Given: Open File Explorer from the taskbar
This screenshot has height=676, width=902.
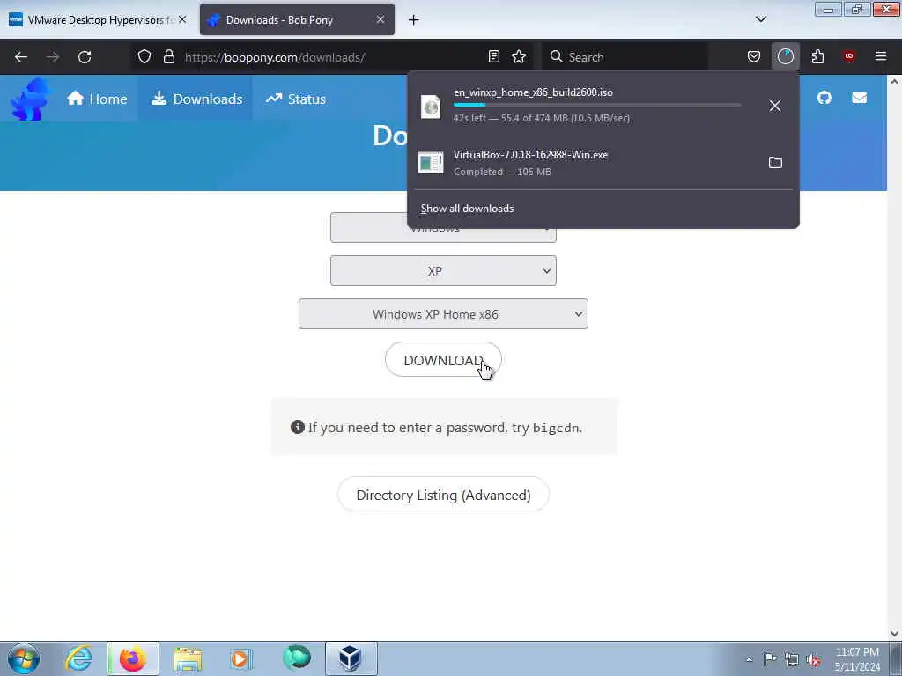Looking at the screenshot, I should (188, 658).
